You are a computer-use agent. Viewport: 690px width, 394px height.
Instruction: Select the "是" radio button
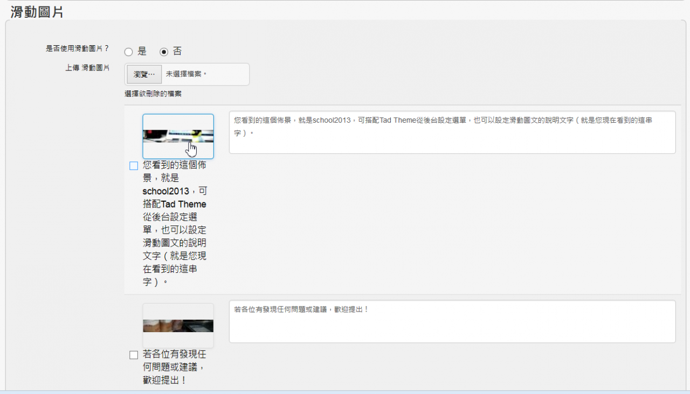[128, 52]
